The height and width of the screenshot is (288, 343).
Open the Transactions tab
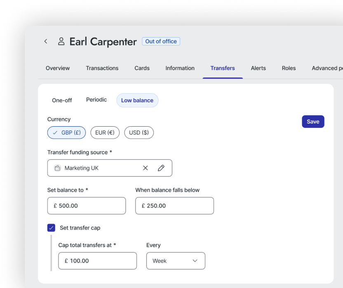coord(102,68)
